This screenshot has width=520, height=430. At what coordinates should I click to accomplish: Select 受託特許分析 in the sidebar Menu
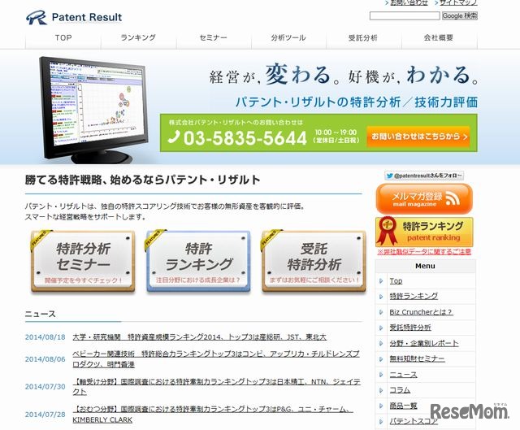[x=410, y=328]
